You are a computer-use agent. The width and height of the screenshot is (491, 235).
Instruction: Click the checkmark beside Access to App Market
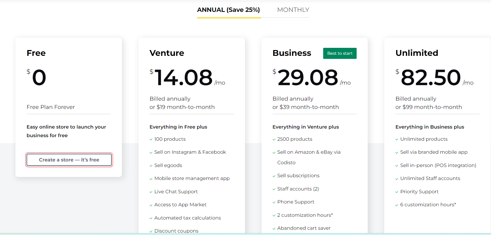(x=151, y=205)
